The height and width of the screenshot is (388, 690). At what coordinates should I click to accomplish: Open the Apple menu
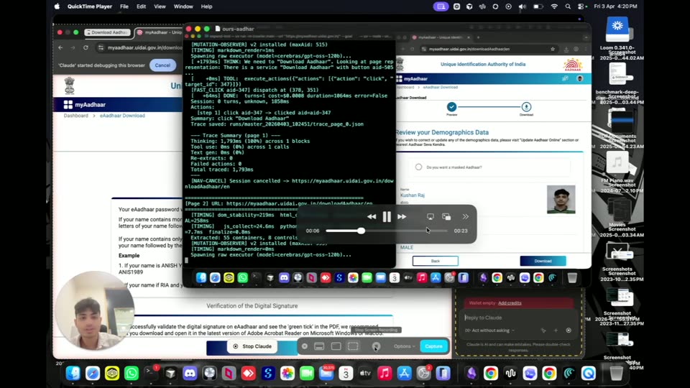pos(57,6)
